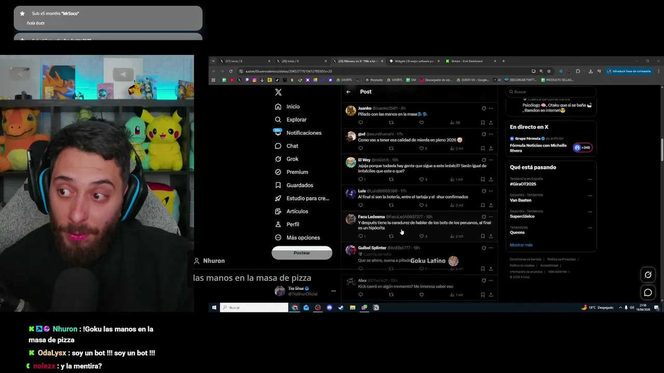Open a new browser tab with plus
This screenshot has height=373, width=664.
click(503, 61)
